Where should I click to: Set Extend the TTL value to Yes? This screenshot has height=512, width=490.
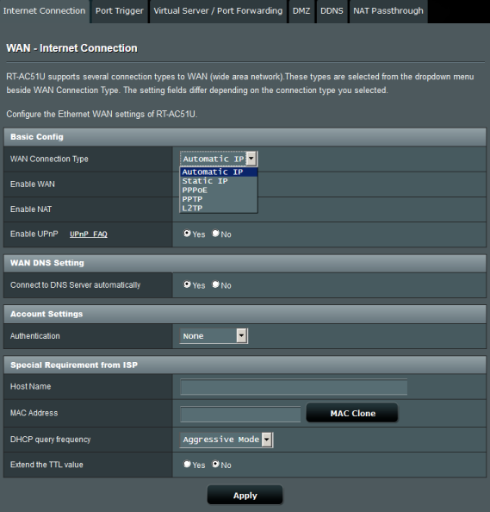(x=187, y=464)
